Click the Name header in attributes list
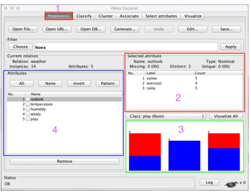The height and width of the screenshot is (193, 251). pyautogui.click(x=76, y=94)
